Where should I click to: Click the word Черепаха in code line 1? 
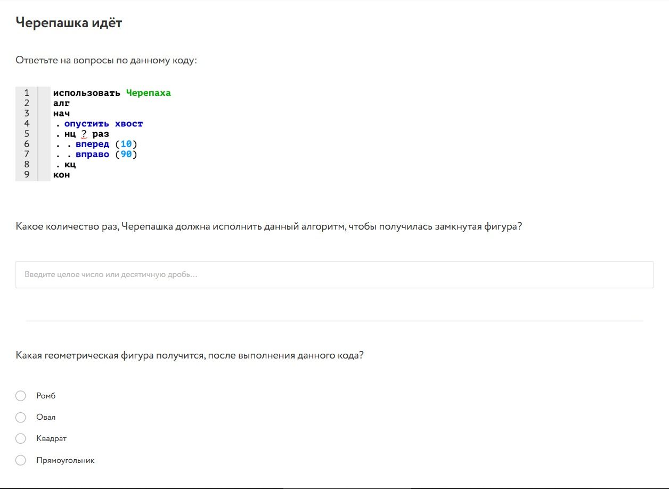[149, 93]
